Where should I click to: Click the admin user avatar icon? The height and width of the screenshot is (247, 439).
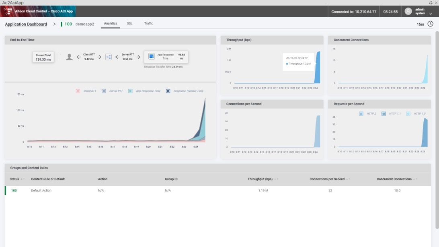coord(408,11)
